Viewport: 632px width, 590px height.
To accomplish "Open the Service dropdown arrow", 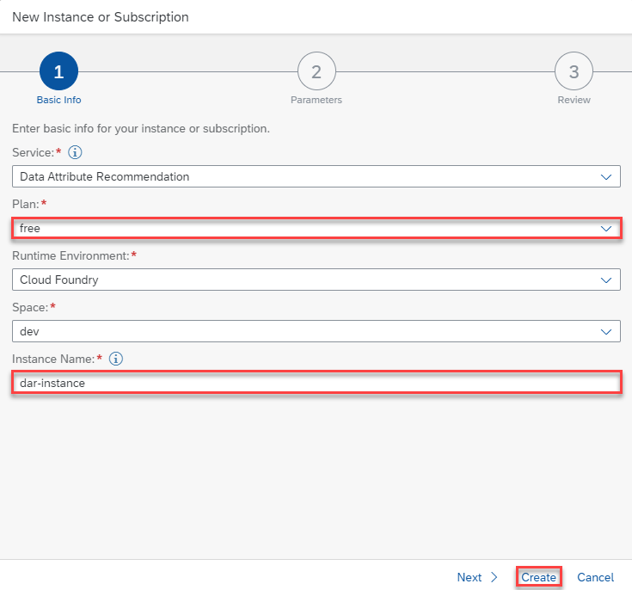I will (606, 177).
